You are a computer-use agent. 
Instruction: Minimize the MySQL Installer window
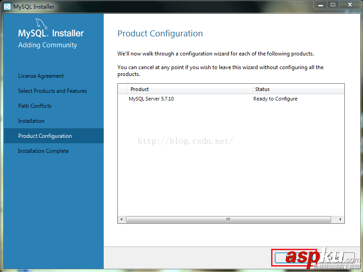tap(321, 5)
